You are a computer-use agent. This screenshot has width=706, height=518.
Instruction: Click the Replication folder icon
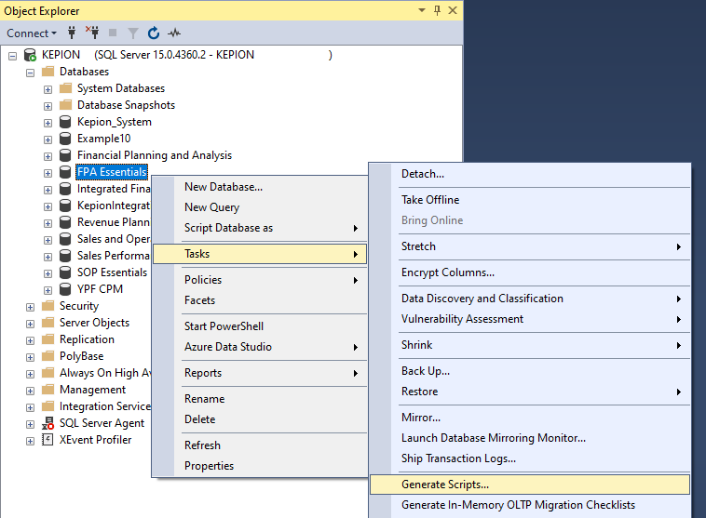pyautogui.click(x=48, y=339)
